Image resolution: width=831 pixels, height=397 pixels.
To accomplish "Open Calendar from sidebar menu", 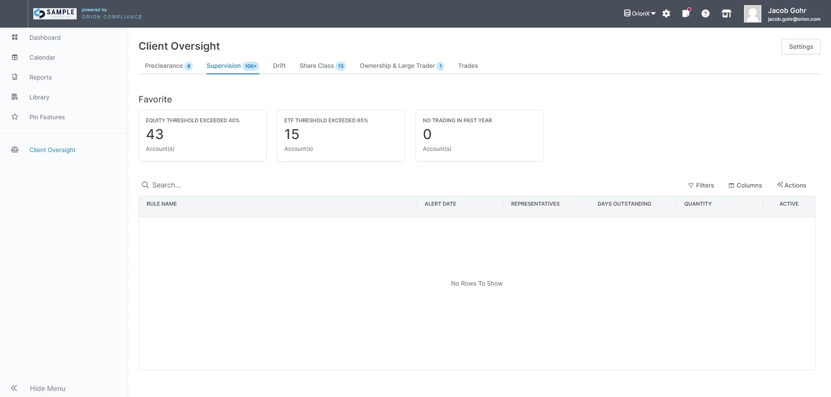I will (x=42, y=57).
